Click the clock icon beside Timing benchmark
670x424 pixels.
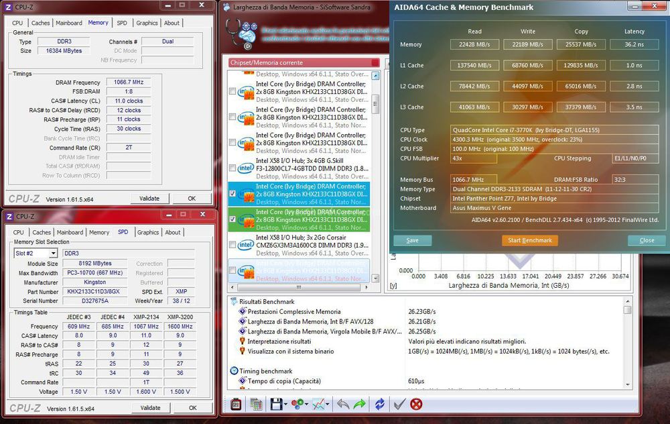click(234, 371)
